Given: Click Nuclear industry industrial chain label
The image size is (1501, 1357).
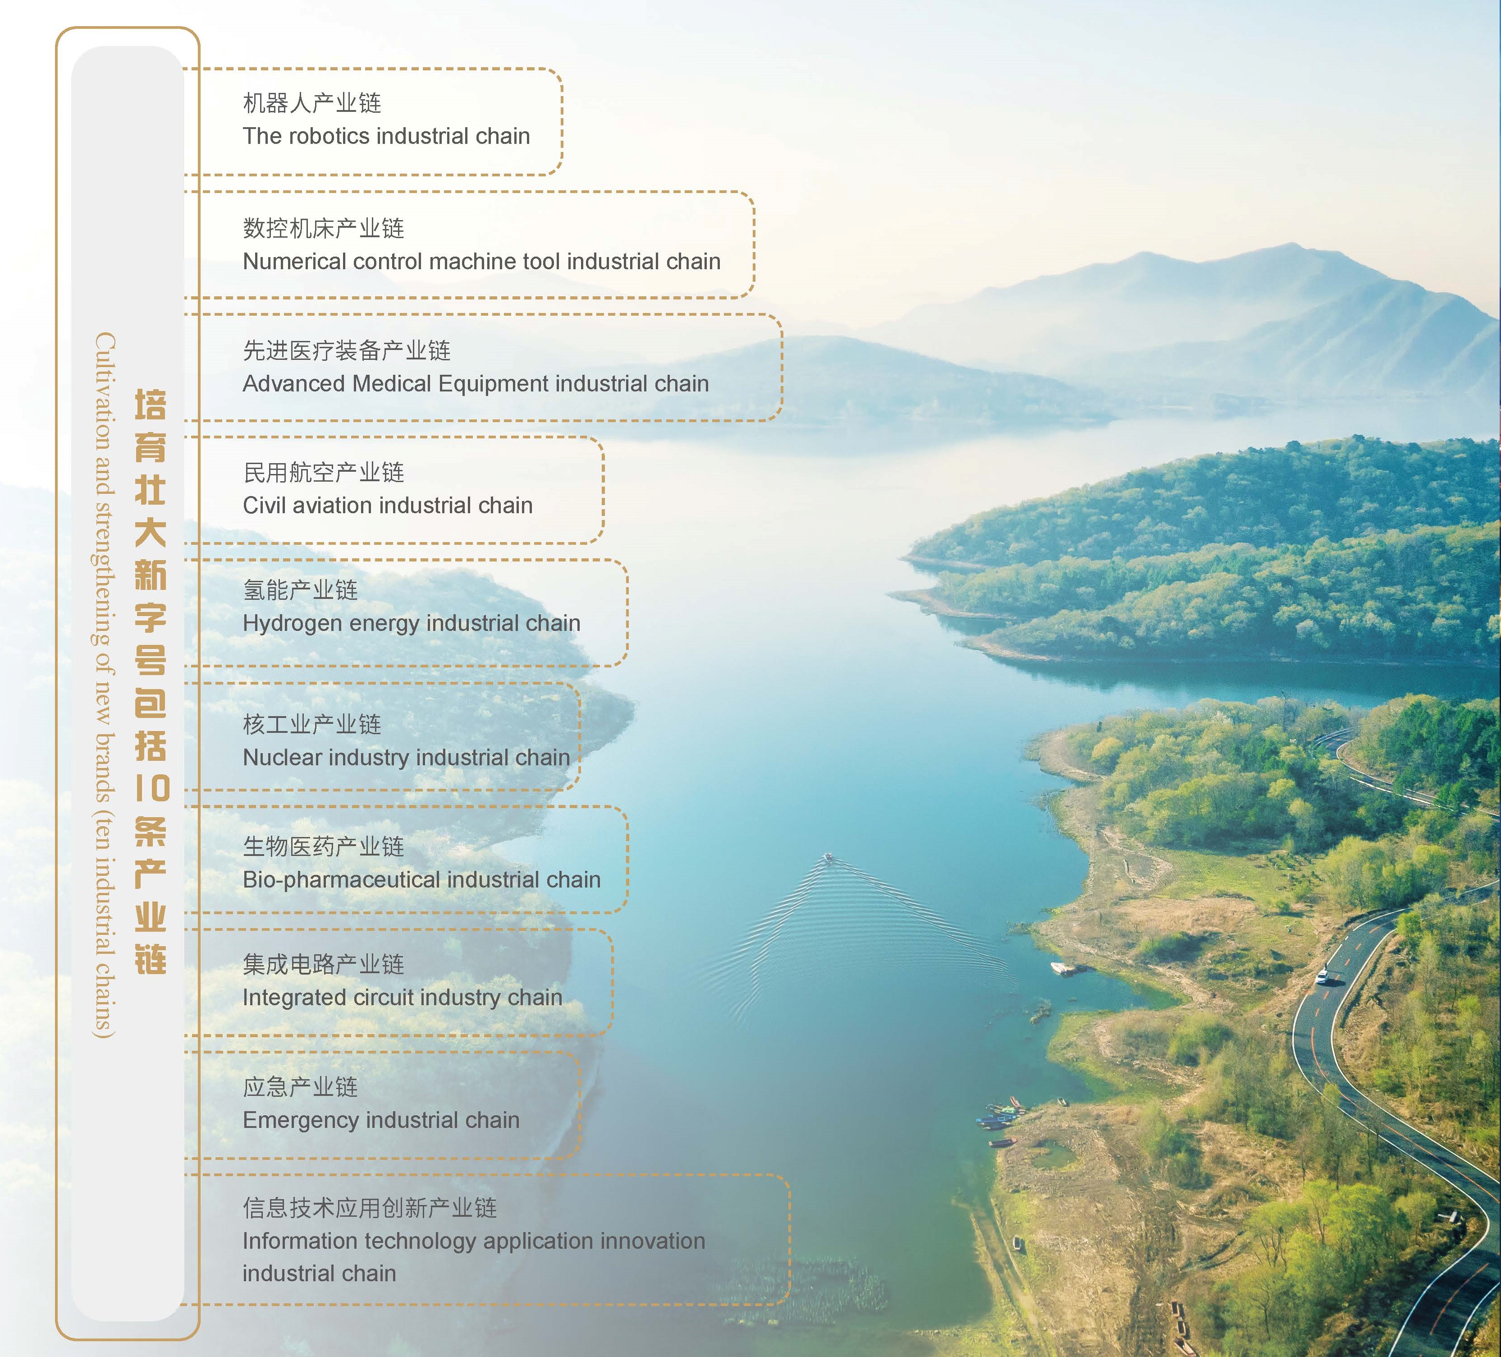Looking at the screenshot, I should [406, 758].
